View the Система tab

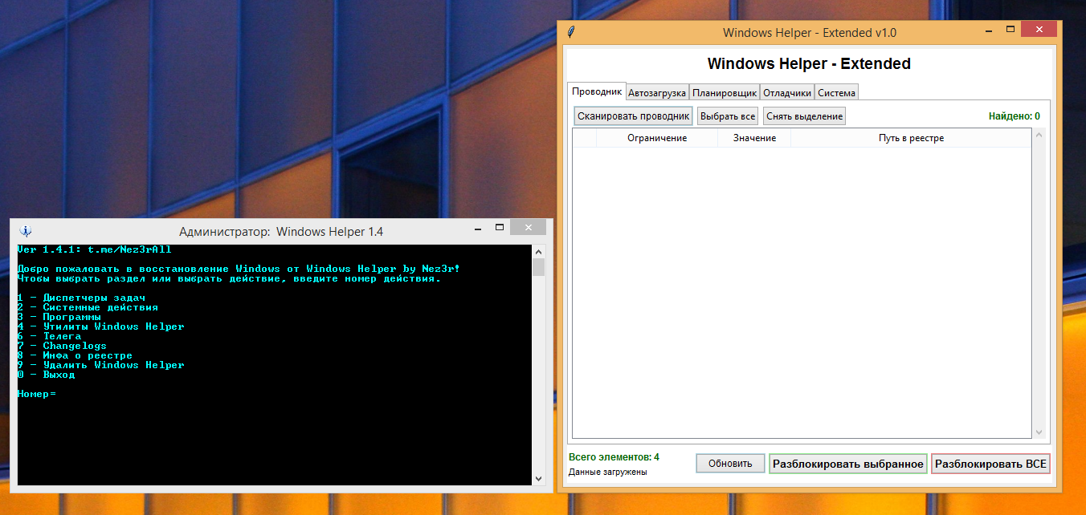[836, 91]
